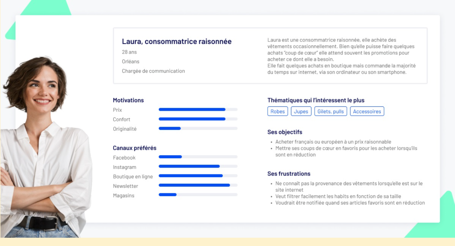Click 'Thématiques qui l'intéressent le plus' heading
Image resolution: width=455 pixels, height=246 pixels.
click(x=316, y=100)
